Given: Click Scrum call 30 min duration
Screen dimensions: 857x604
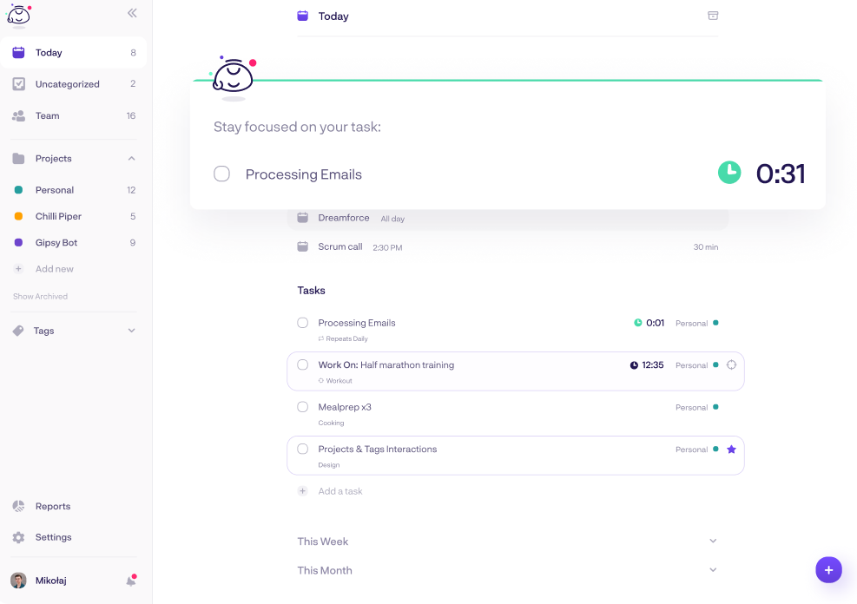Looking at the screenshot, I should [706, 247].
